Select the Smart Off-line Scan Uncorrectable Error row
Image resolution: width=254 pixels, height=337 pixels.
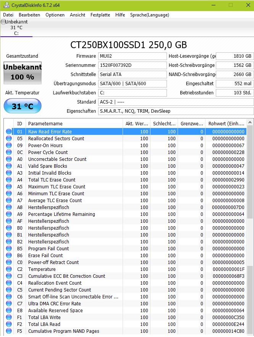125,296
